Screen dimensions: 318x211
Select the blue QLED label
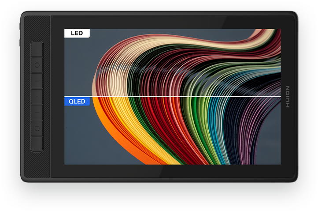click(x=77, y=102)
